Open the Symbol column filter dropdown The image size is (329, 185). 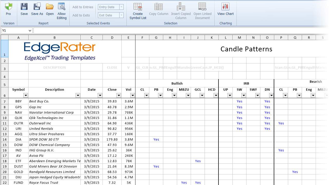[x=25, y=95]
